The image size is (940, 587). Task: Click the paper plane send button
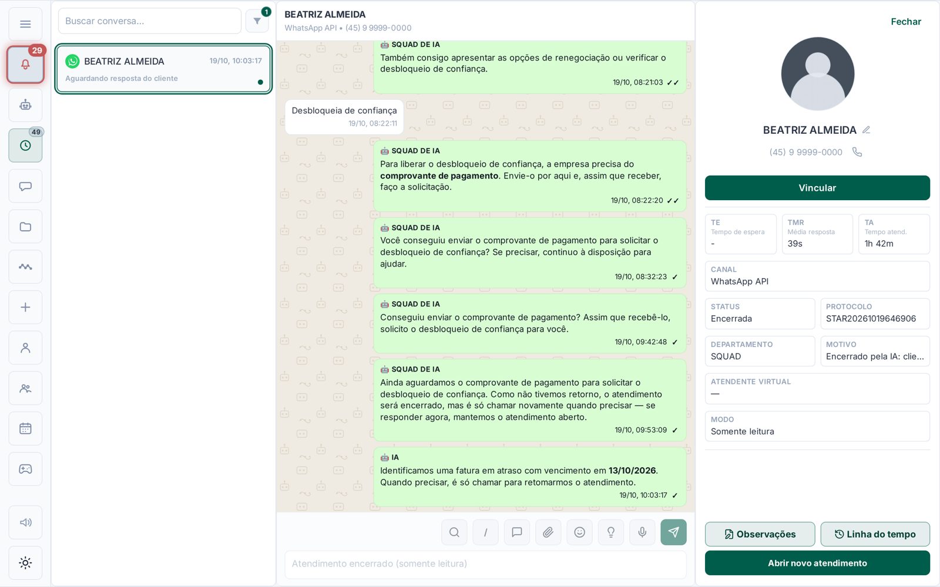tap(673, 532)
